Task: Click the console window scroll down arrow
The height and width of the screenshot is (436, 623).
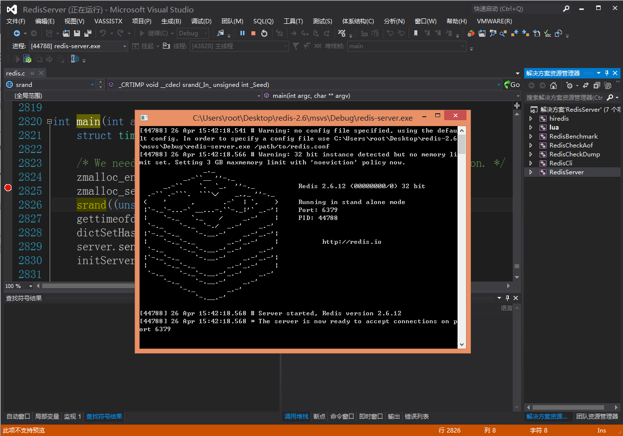Action: [462, 344]
